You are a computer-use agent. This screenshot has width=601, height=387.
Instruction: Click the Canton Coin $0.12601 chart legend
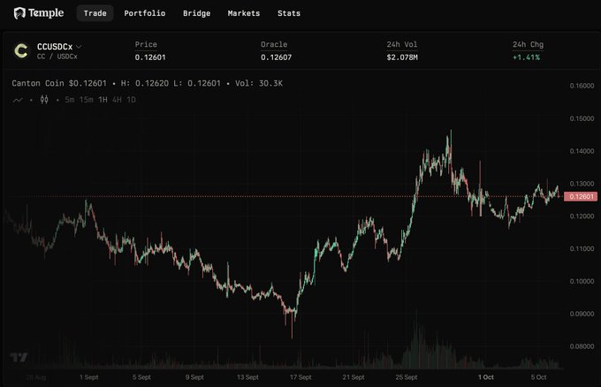coord(59,83)
